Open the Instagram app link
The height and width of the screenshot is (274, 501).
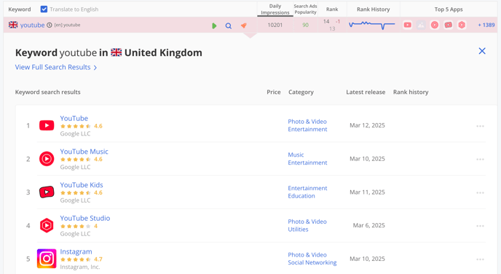[x=76, y=251]
